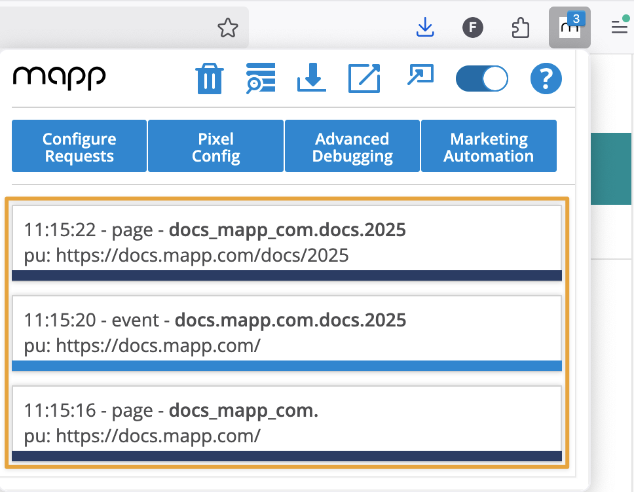Open Advanced Debugging

(352, 147)
